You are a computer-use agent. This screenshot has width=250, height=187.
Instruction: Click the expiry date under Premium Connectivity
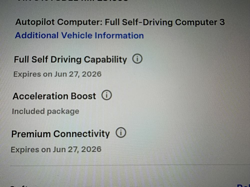click(x=56, y=149)
